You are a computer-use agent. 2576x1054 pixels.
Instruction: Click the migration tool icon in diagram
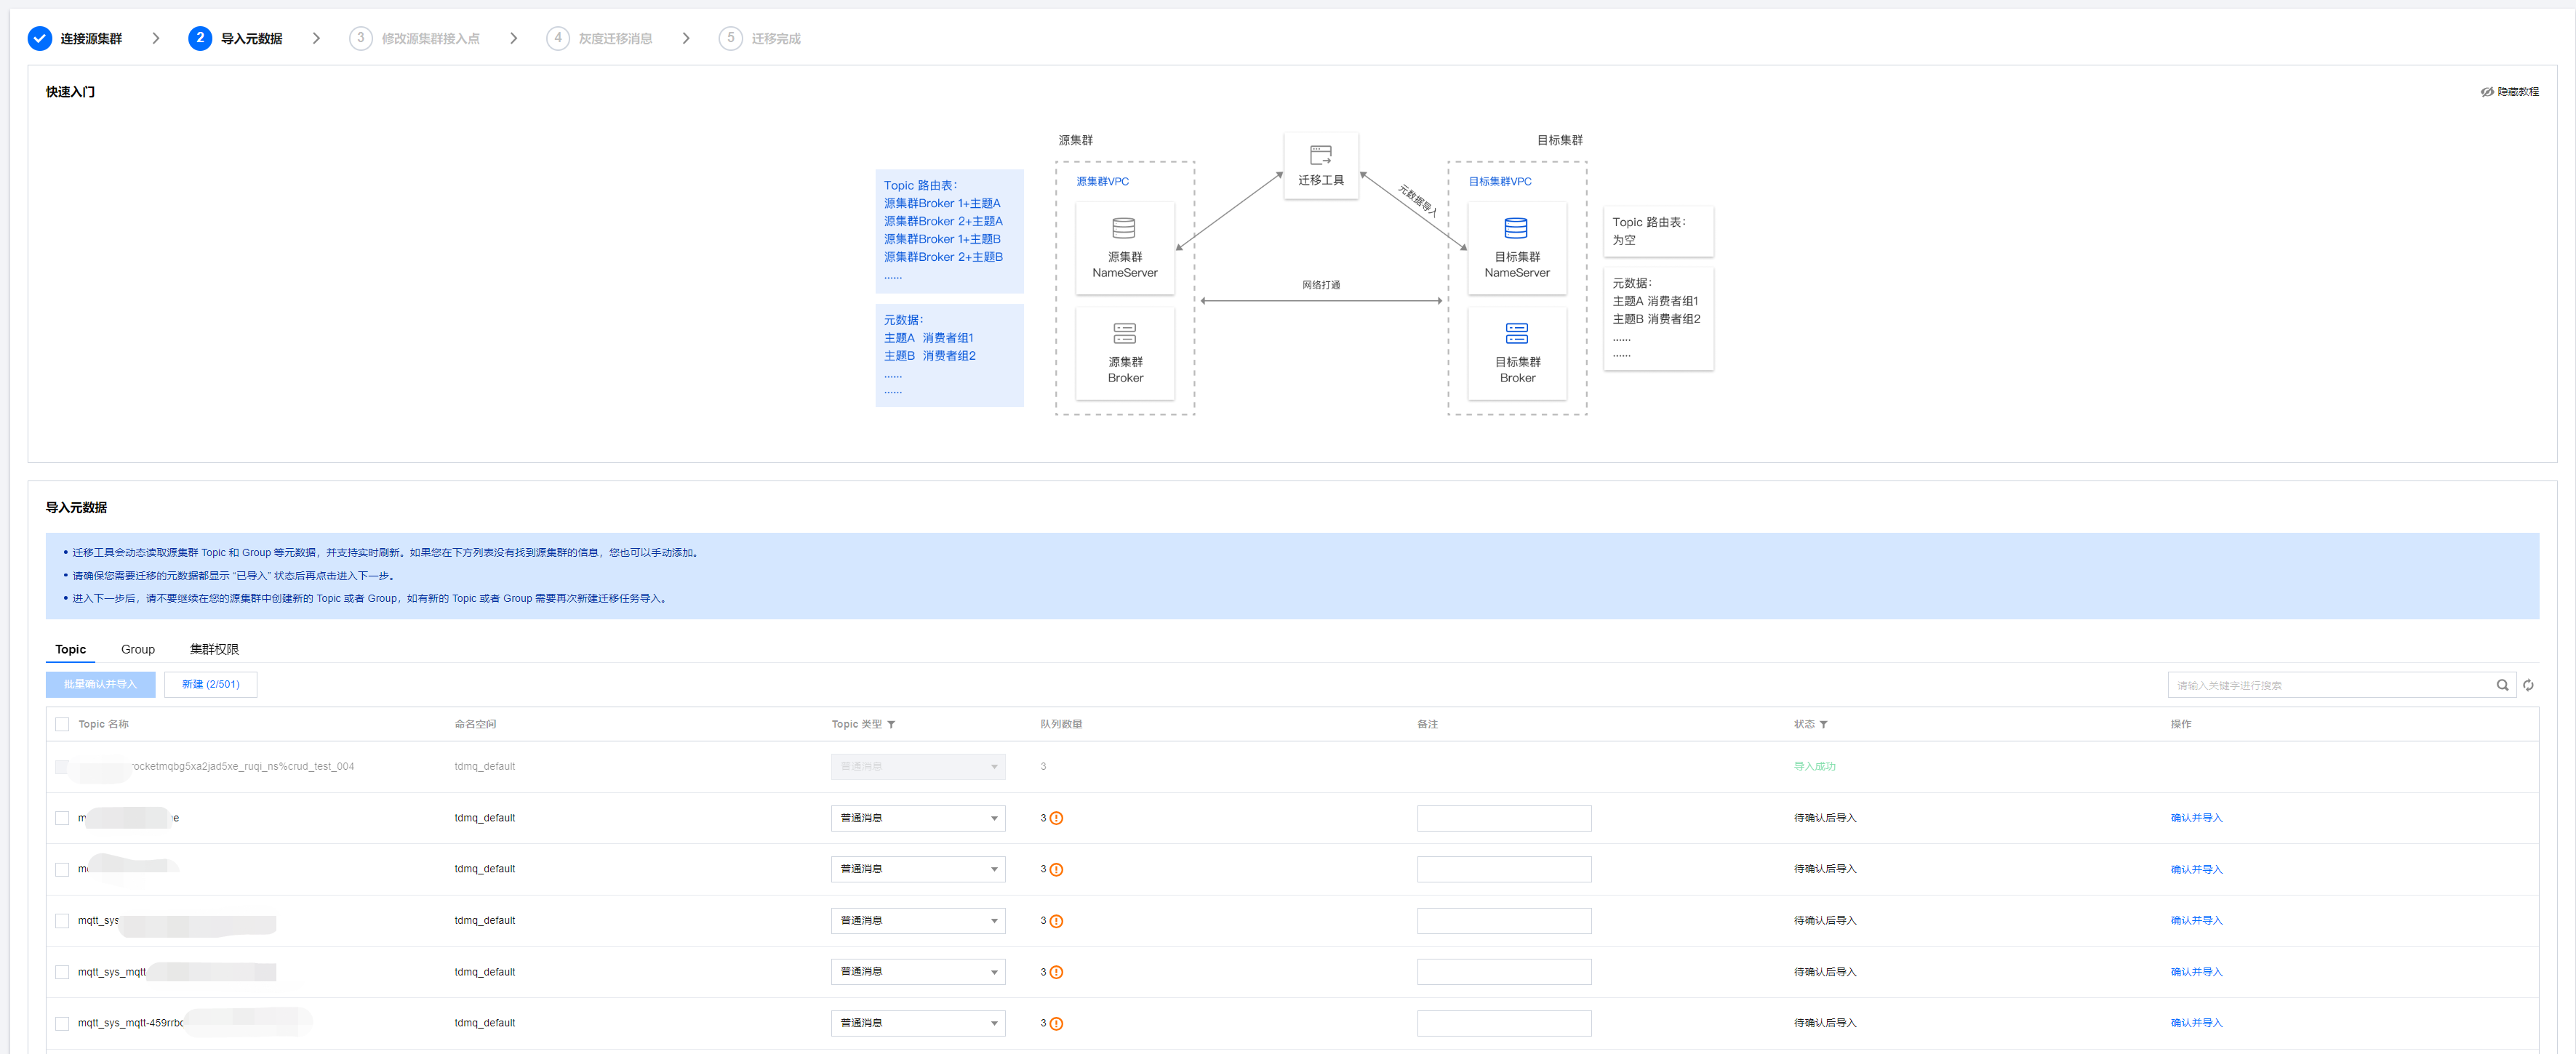click(1320, 155)
